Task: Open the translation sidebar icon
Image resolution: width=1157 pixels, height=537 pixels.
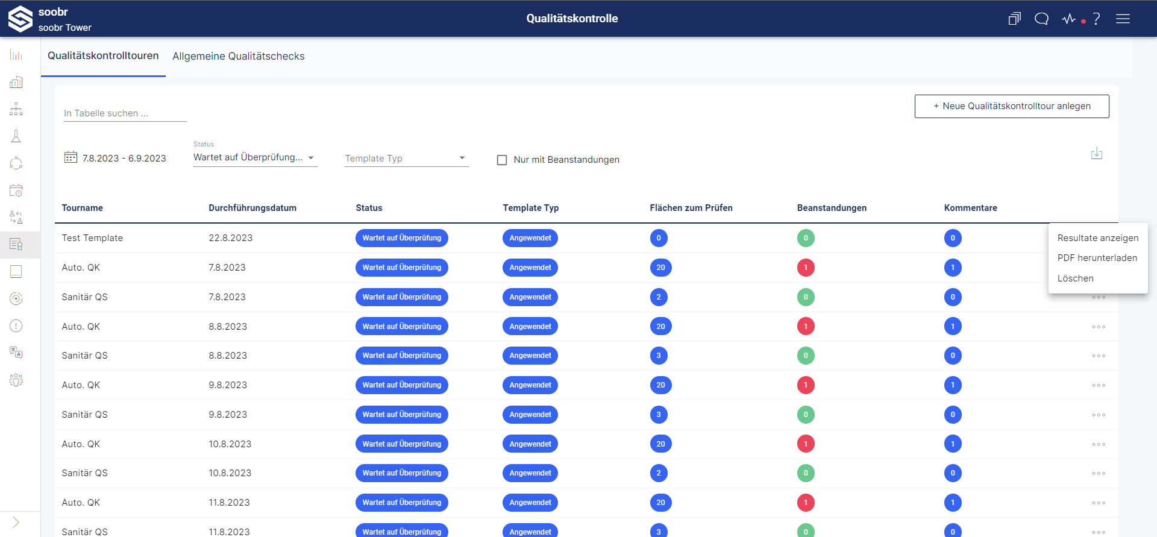Action: (16, 353)
